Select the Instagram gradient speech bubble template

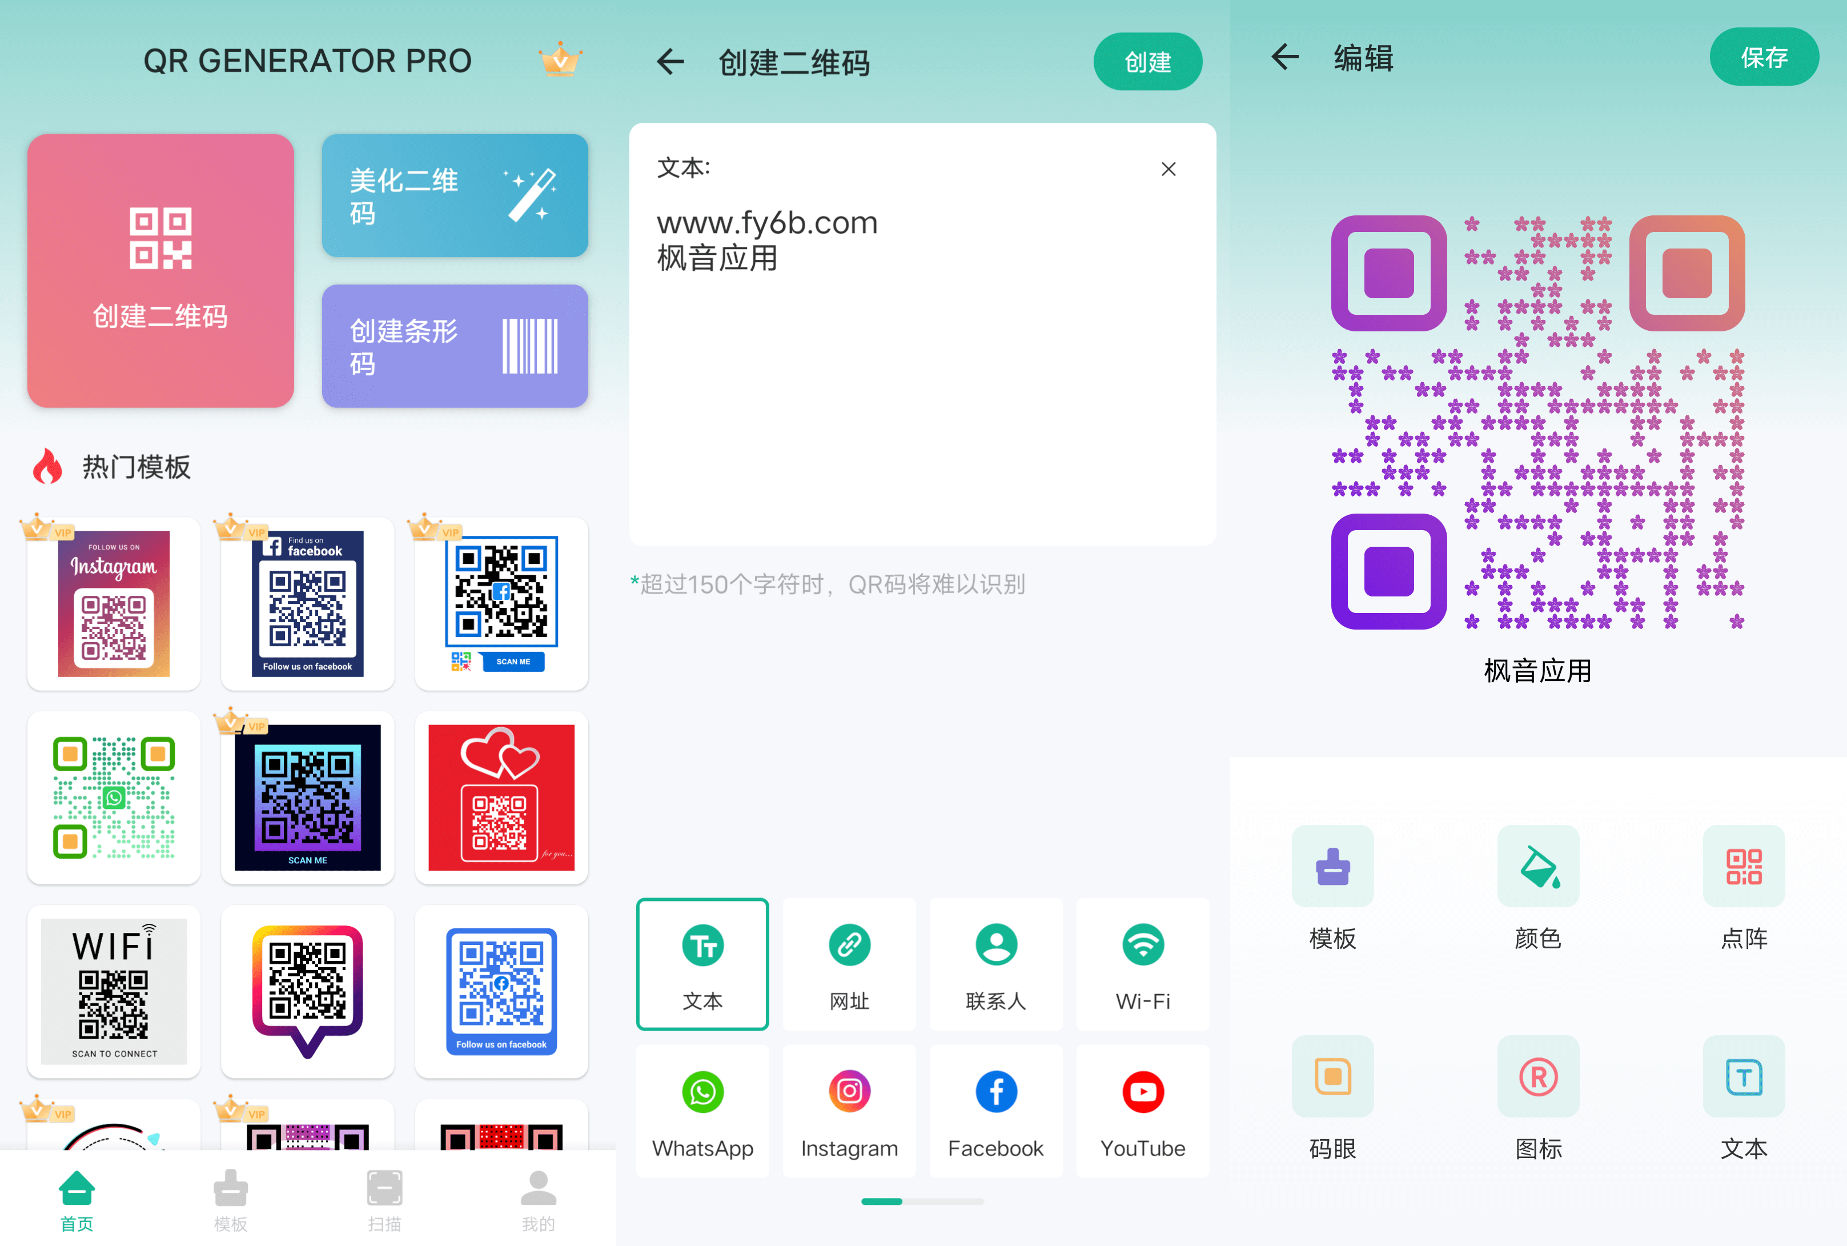click(307, 992)
